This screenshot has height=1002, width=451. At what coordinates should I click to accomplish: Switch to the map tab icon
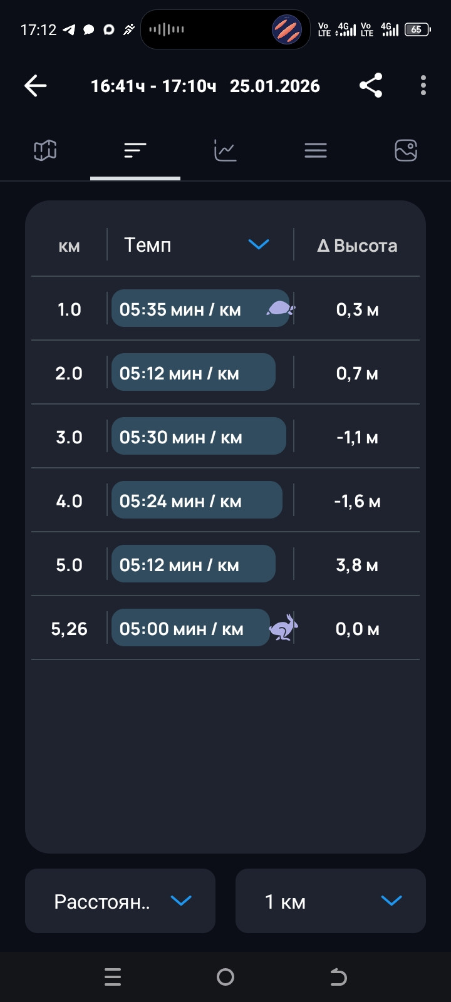45,150
